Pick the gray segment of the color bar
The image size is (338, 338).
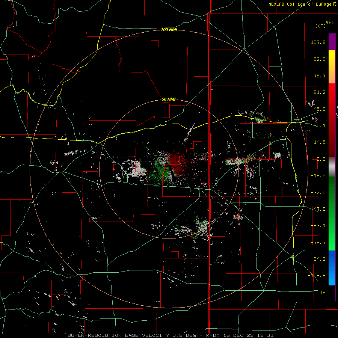pyautogui.click(x=332, y=167)
